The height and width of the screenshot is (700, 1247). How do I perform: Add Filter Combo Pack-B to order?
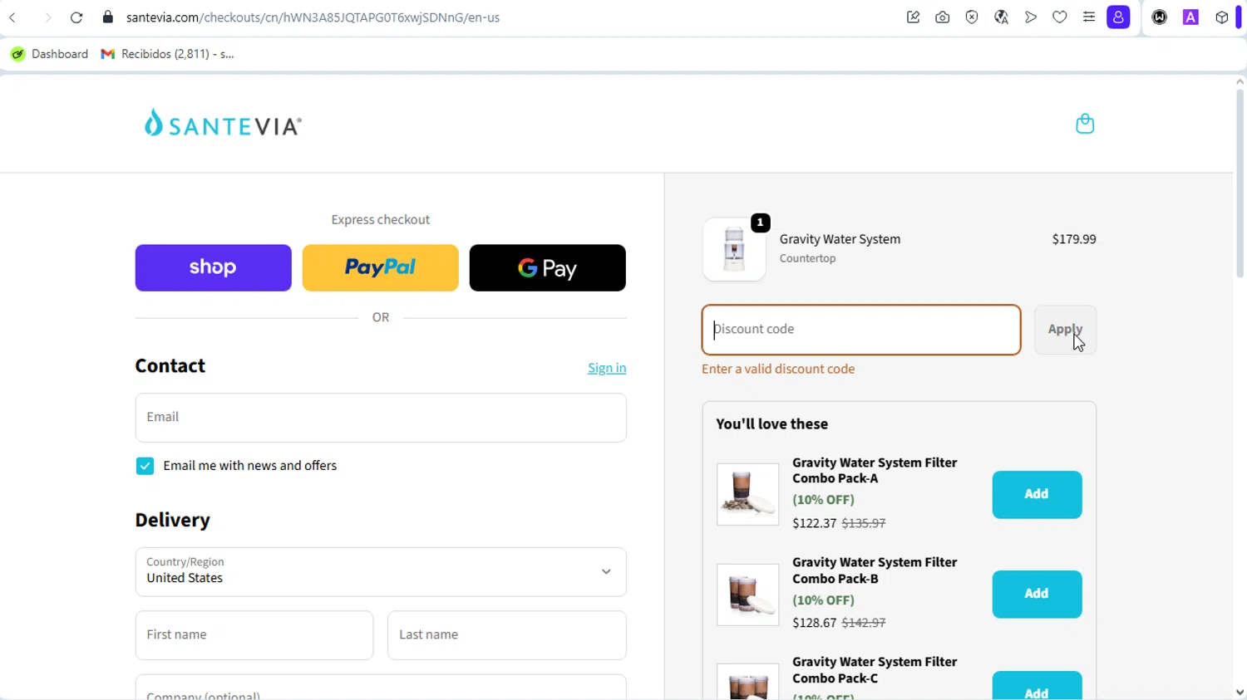point(1037,594)
